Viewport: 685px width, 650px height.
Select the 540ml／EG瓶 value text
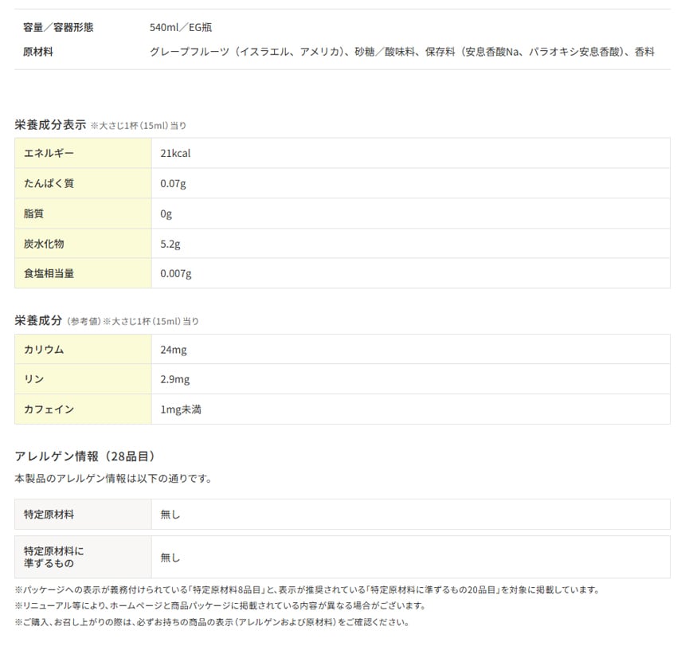[179, 28]
